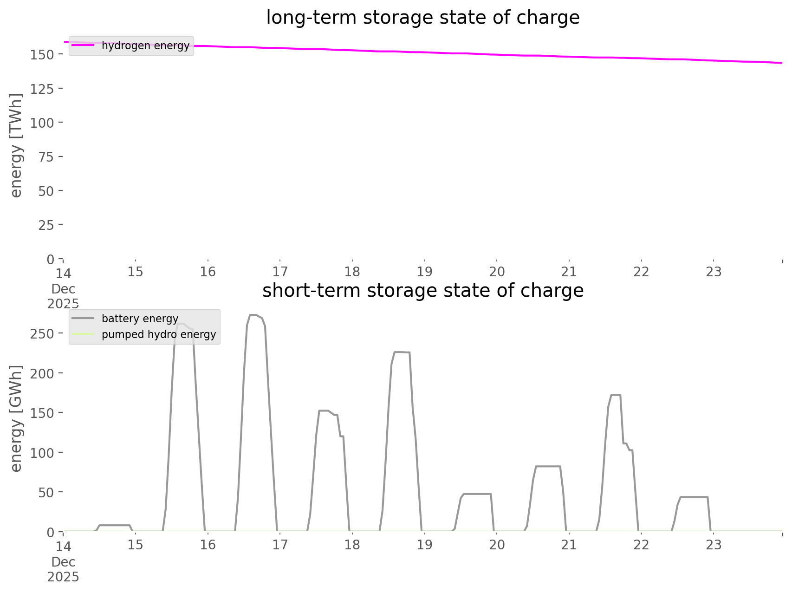
Task: Click the 'short-term storage state of charge' title
Action: pos(422,291)
